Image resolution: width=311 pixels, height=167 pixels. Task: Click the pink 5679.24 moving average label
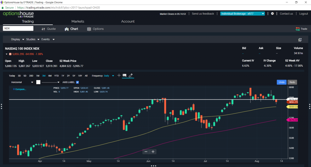(292, 120)
